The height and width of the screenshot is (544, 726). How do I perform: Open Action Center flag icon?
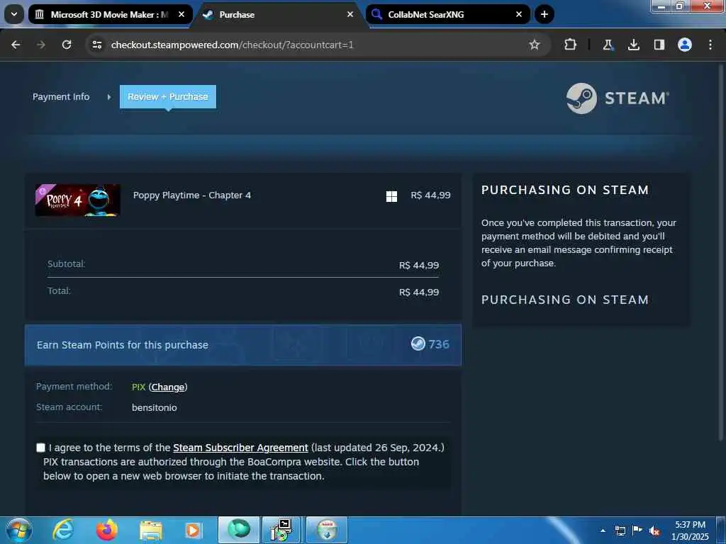click(637, 531)
